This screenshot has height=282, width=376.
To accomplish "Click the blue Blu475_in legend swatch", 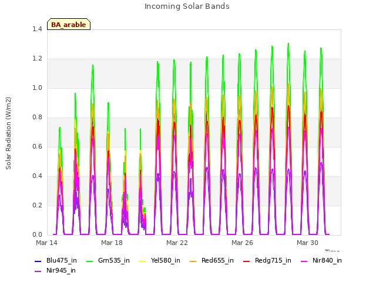I will [x=38, y=261].
